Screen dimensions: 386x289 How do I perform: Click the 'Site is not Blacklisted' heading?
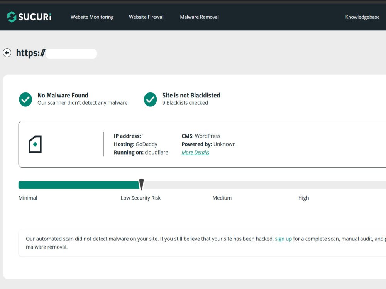pyautogui.click(x=191, y=95)
